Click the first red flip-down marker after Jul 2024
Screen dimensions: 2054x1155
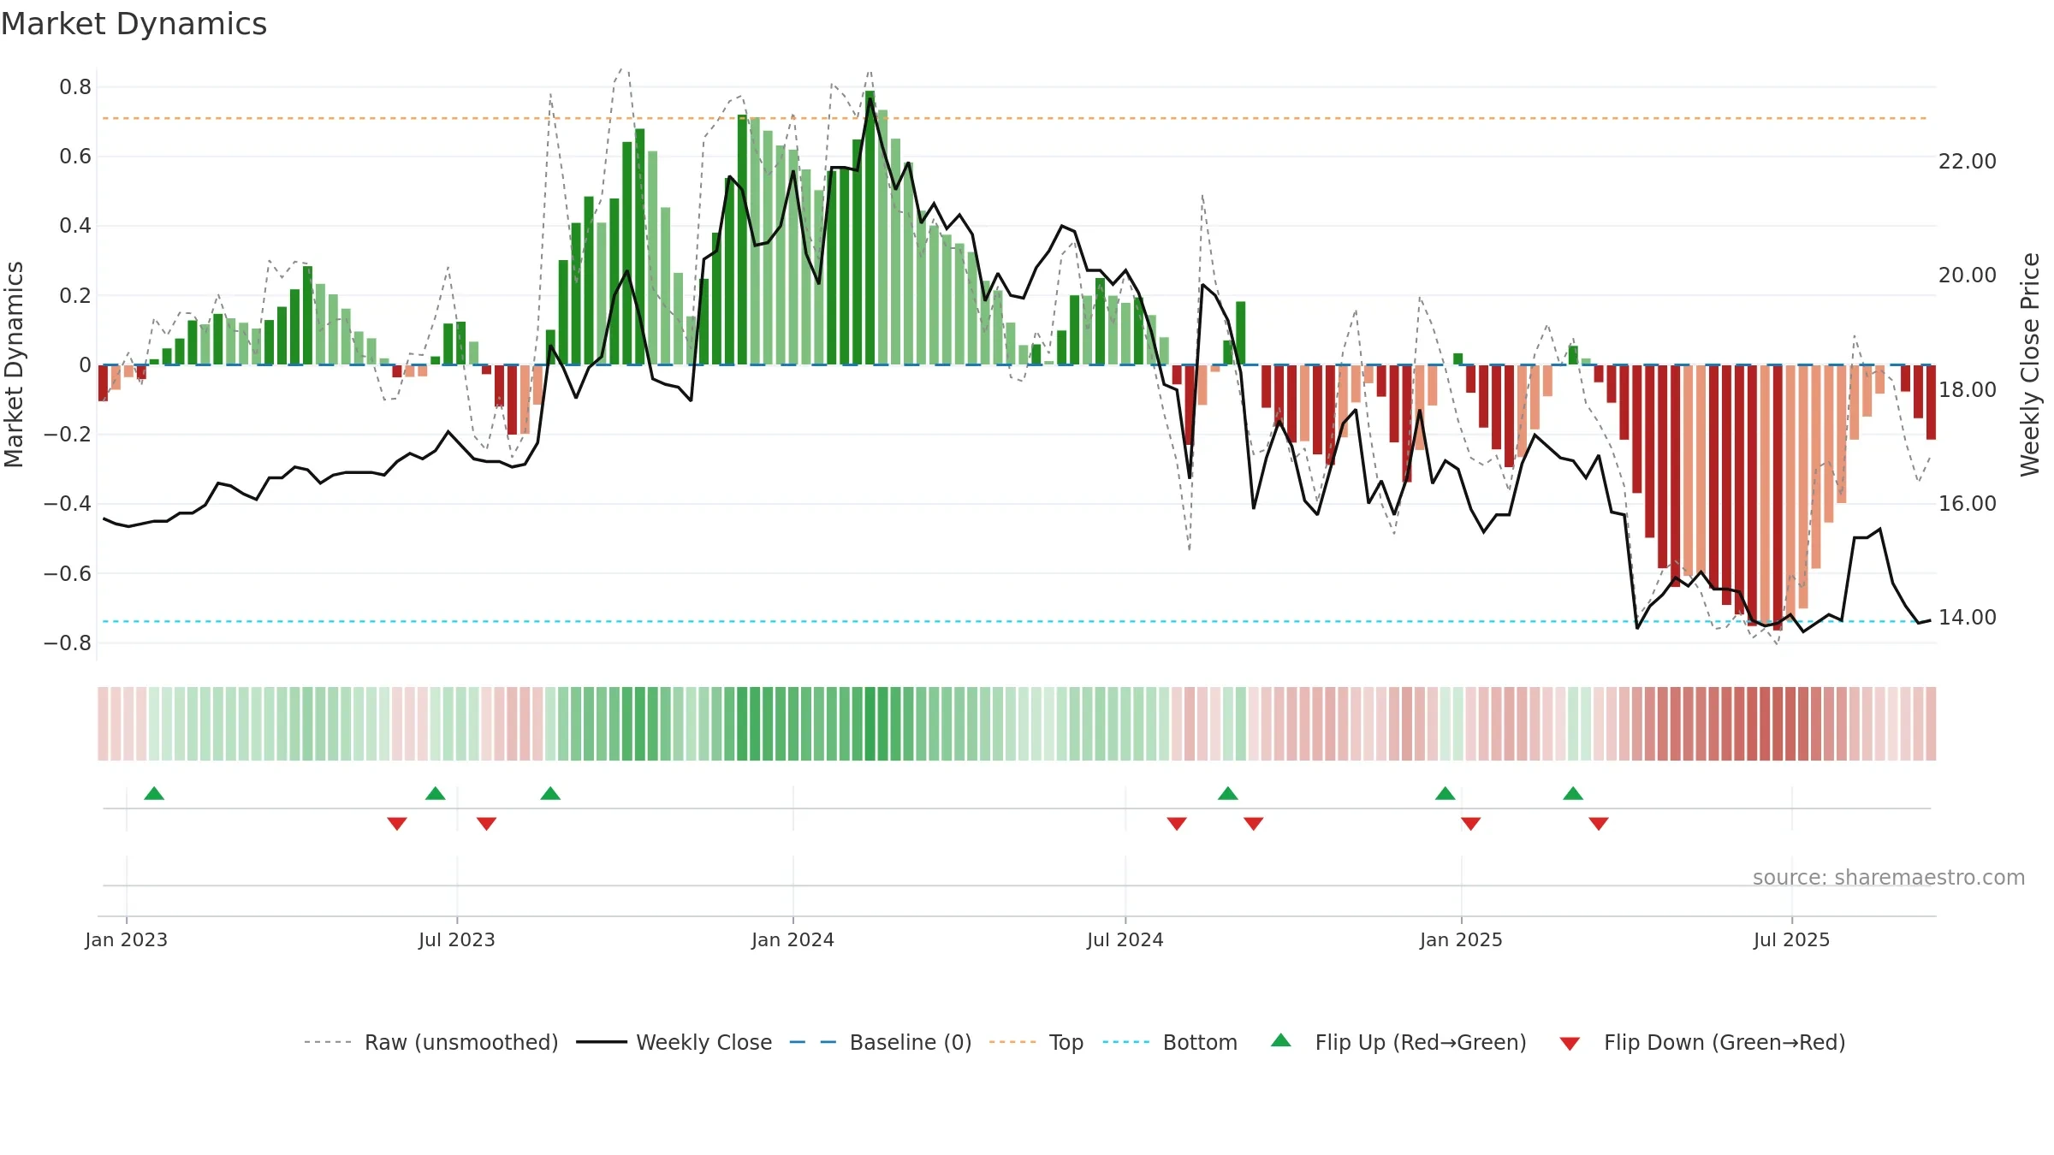pos(1177,823)
